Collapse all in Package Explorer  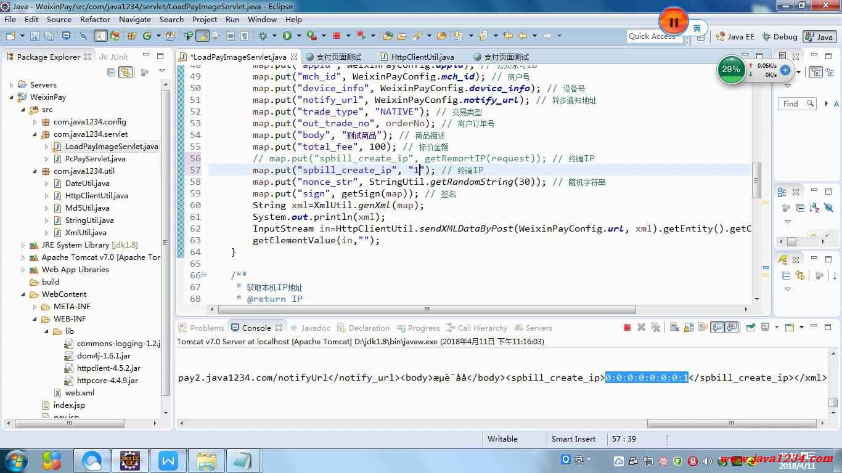tap(112, 72)
